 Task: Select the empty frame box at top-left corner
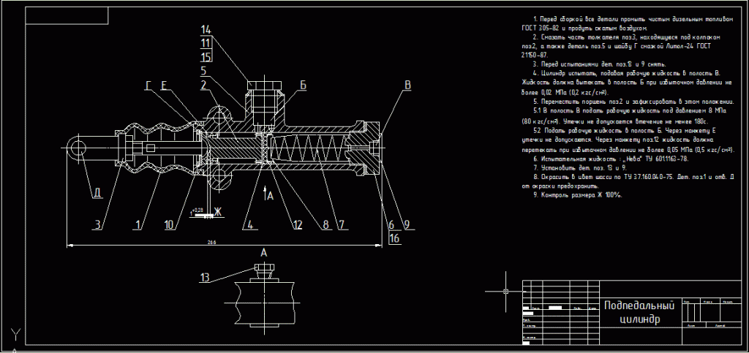(x=66, y=16)
